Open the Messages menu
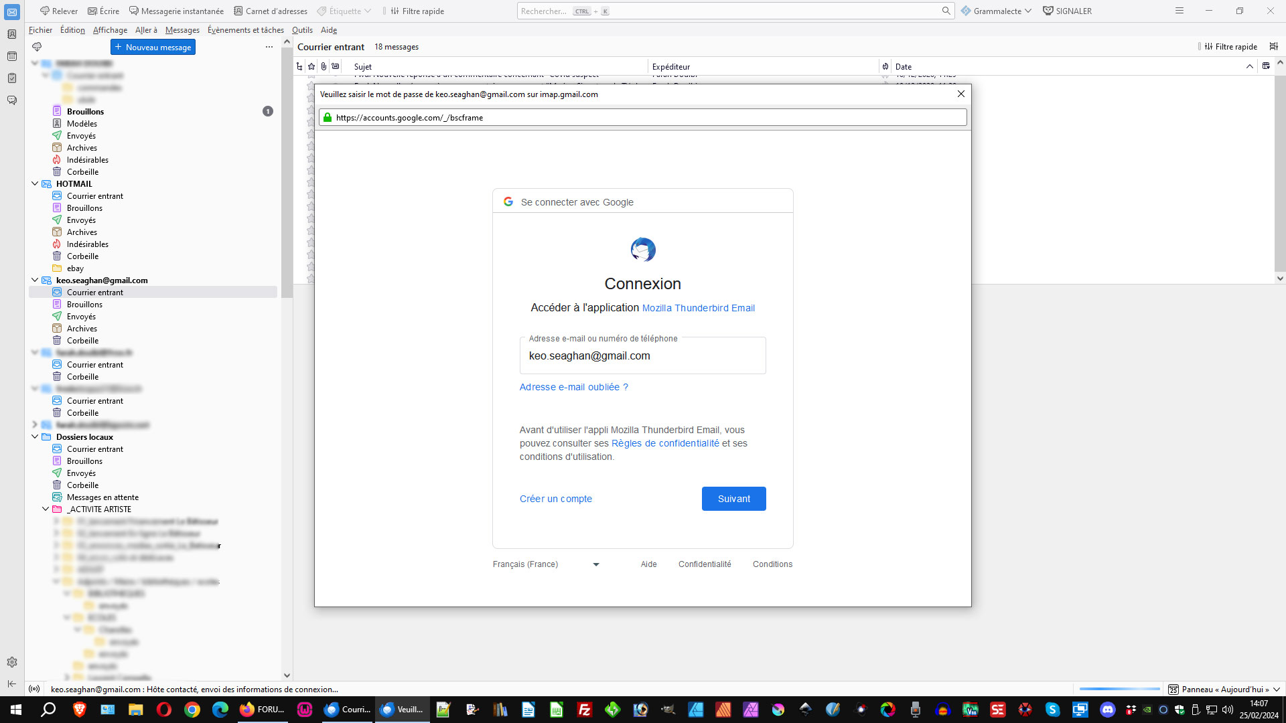1286x723 pixels. tap(182, 30)
